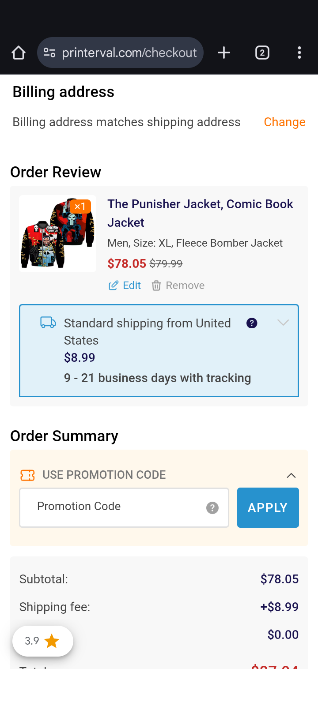Click the Change billing address link
Viewport: 318px width, 706px height.
pyautogui.click(x=284, y=122)
